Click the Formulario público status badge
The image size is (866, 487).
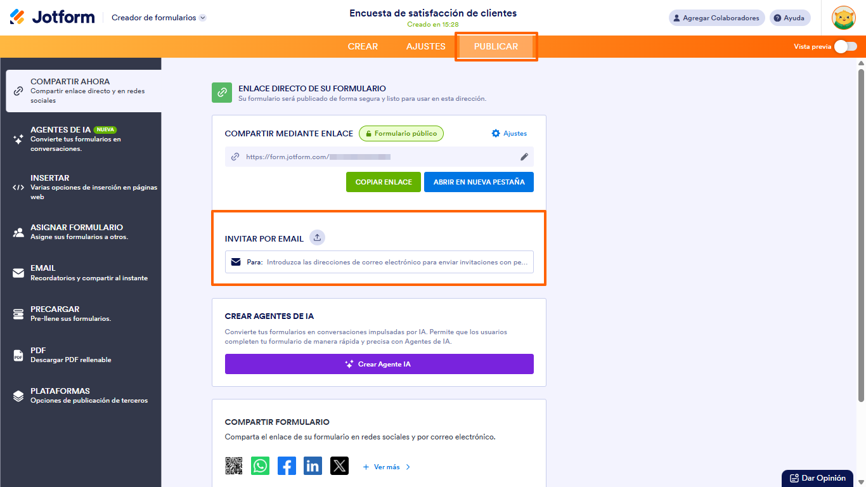(401, 134)
